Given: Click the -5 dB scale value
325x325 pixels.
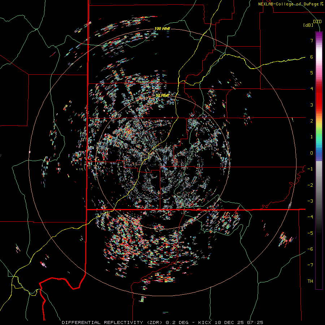Looking at the screenshot, I should click(310, 233).
